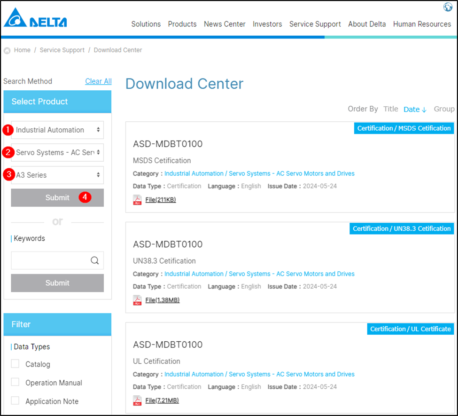Image resolution: width=458 pixels, height=416 pixels.
Task: Check the Catalog data type filter
Action: click(x=16, y=364)
